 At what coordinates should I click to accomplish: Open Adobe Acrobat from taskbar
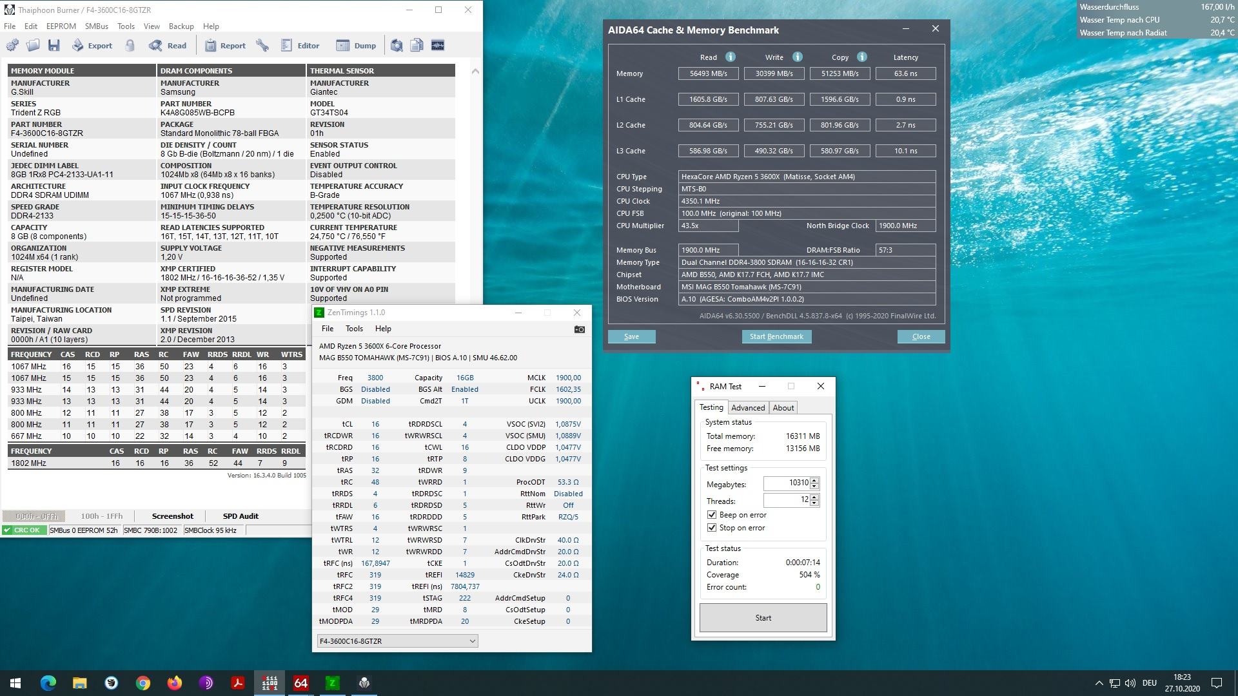[x=237, y=683]
